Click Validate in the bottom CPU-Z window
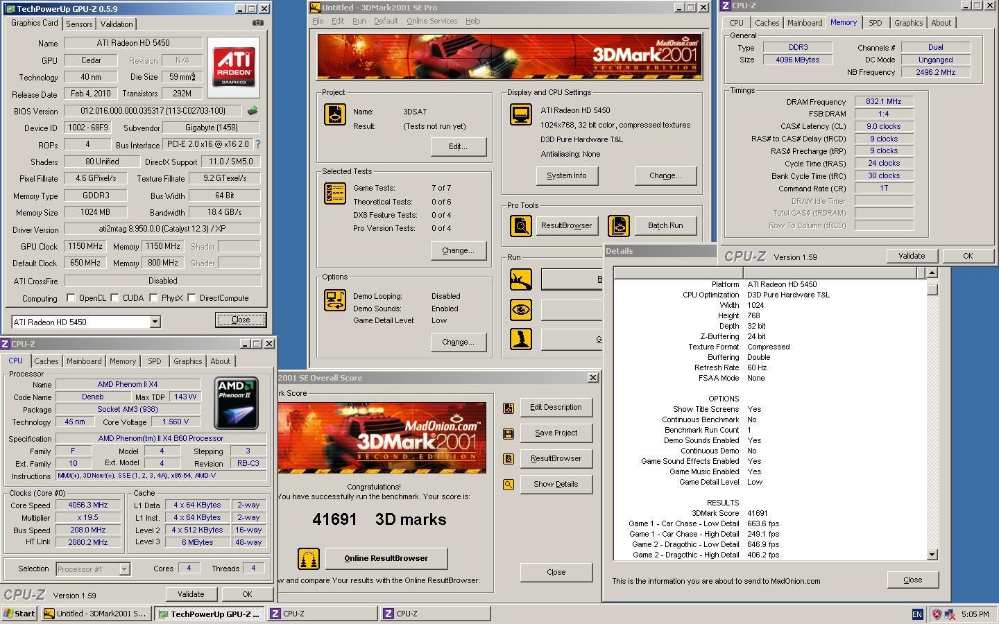 191,594
